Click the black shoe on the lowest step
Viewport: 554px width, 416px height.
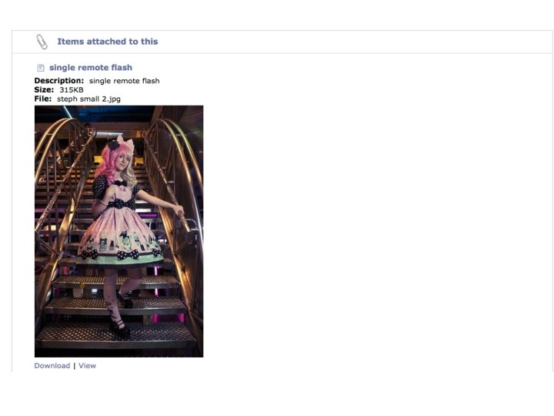(x=120, y=327)
